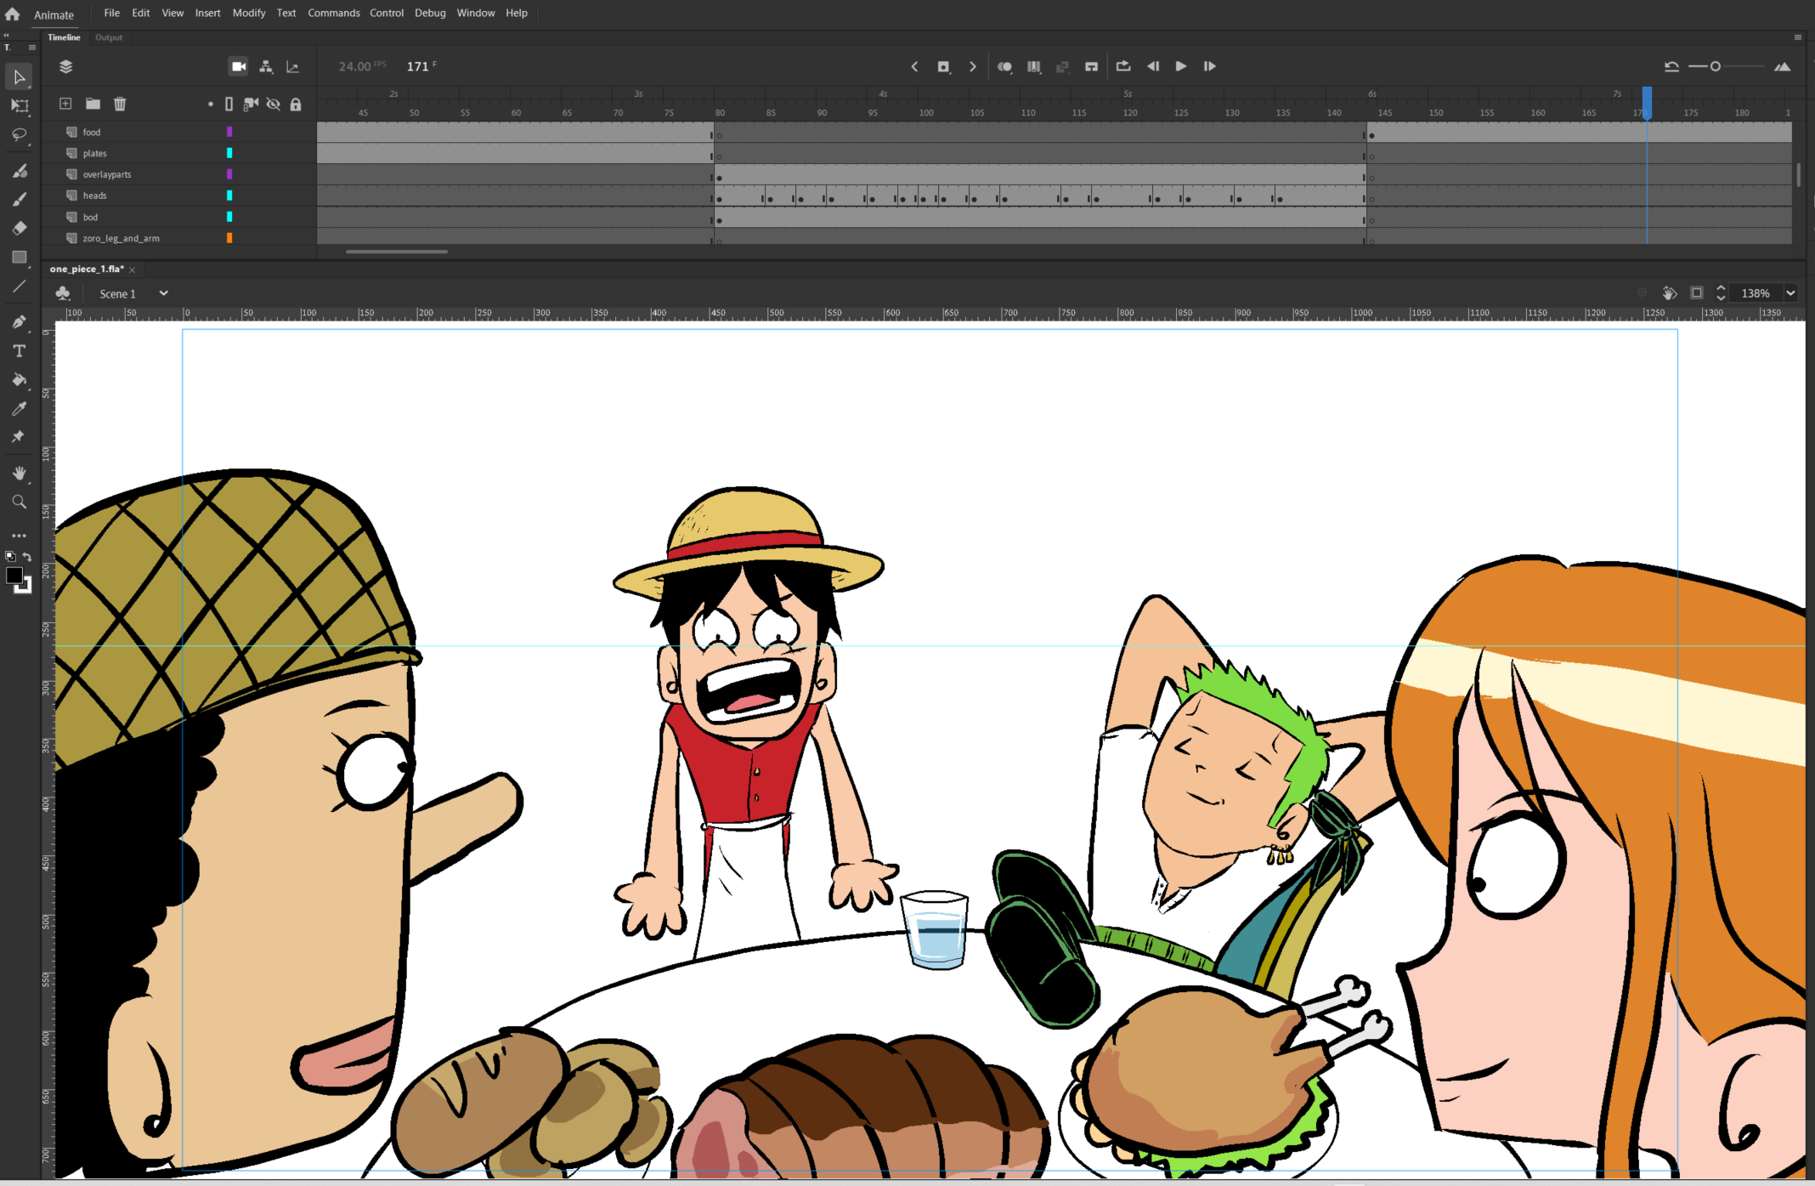Select the one_piece_1.fla document tab
Image resolution: width=1815 pixels, height=1186 pixels.
click(87, 269)
